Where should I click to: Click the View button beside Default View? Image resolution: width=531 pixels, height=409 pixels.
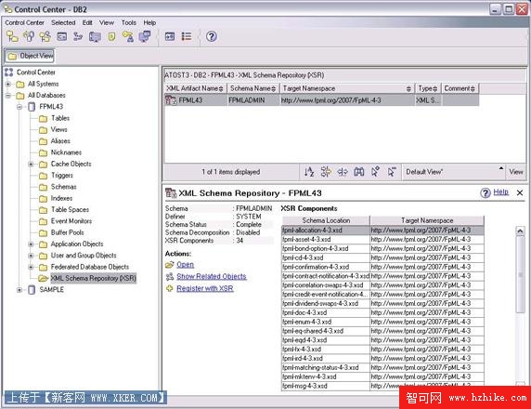516,172
